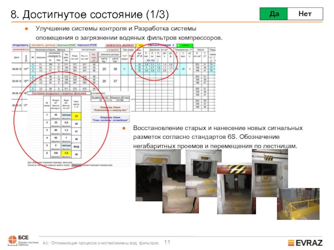Reset water filter reading for compressor 6
The width and height of the screenshot is (334, 250).
pyautogui.click(x=66, y=157)
